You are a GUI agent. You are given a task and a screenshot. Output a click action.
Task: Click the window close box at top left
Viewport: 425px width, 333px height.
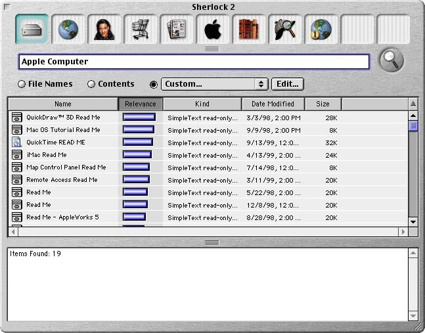click(x=7, y=7)
